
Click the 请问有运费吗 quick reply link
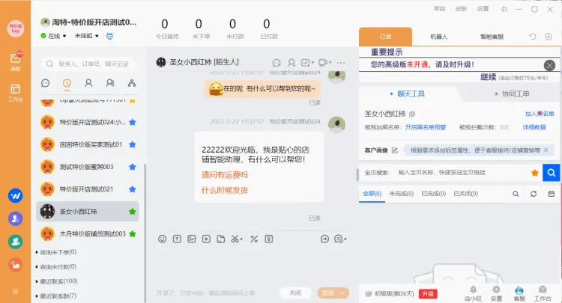pos(224,175)
